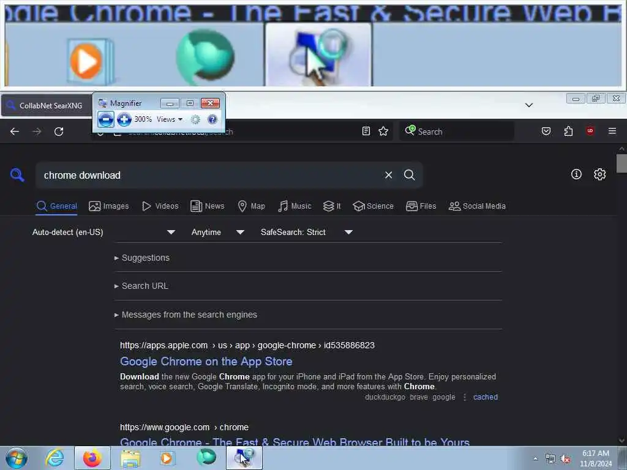Open Windows Media Player in taskbar
The width and height of the screenshot is (627, 470).
click(168, 458)
